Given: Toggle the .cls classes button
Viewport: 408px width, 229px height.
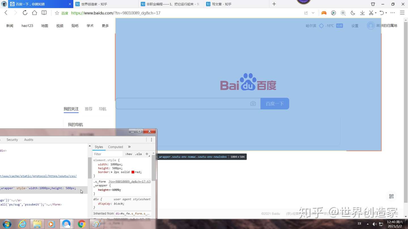Looking at the screenshot, I should click(x=138, y=154).
